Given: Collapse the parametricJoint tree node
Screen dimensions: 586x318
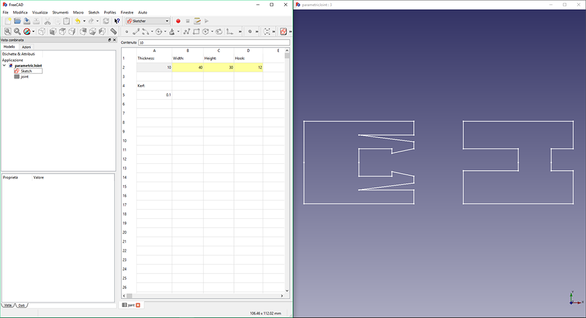Looking at the screenshot, I should coord(5,65).
